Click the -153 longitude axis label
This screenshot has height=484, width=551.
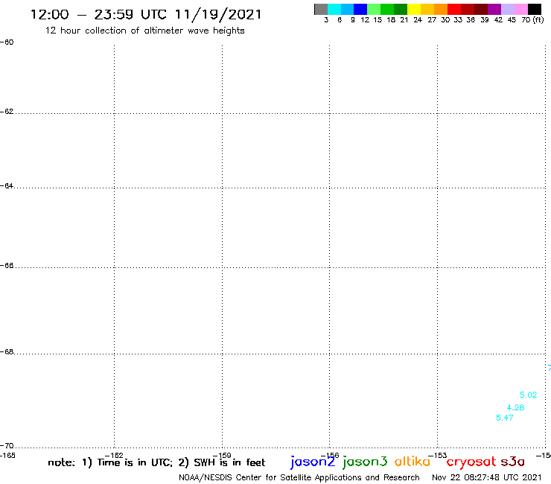(438, 456)
